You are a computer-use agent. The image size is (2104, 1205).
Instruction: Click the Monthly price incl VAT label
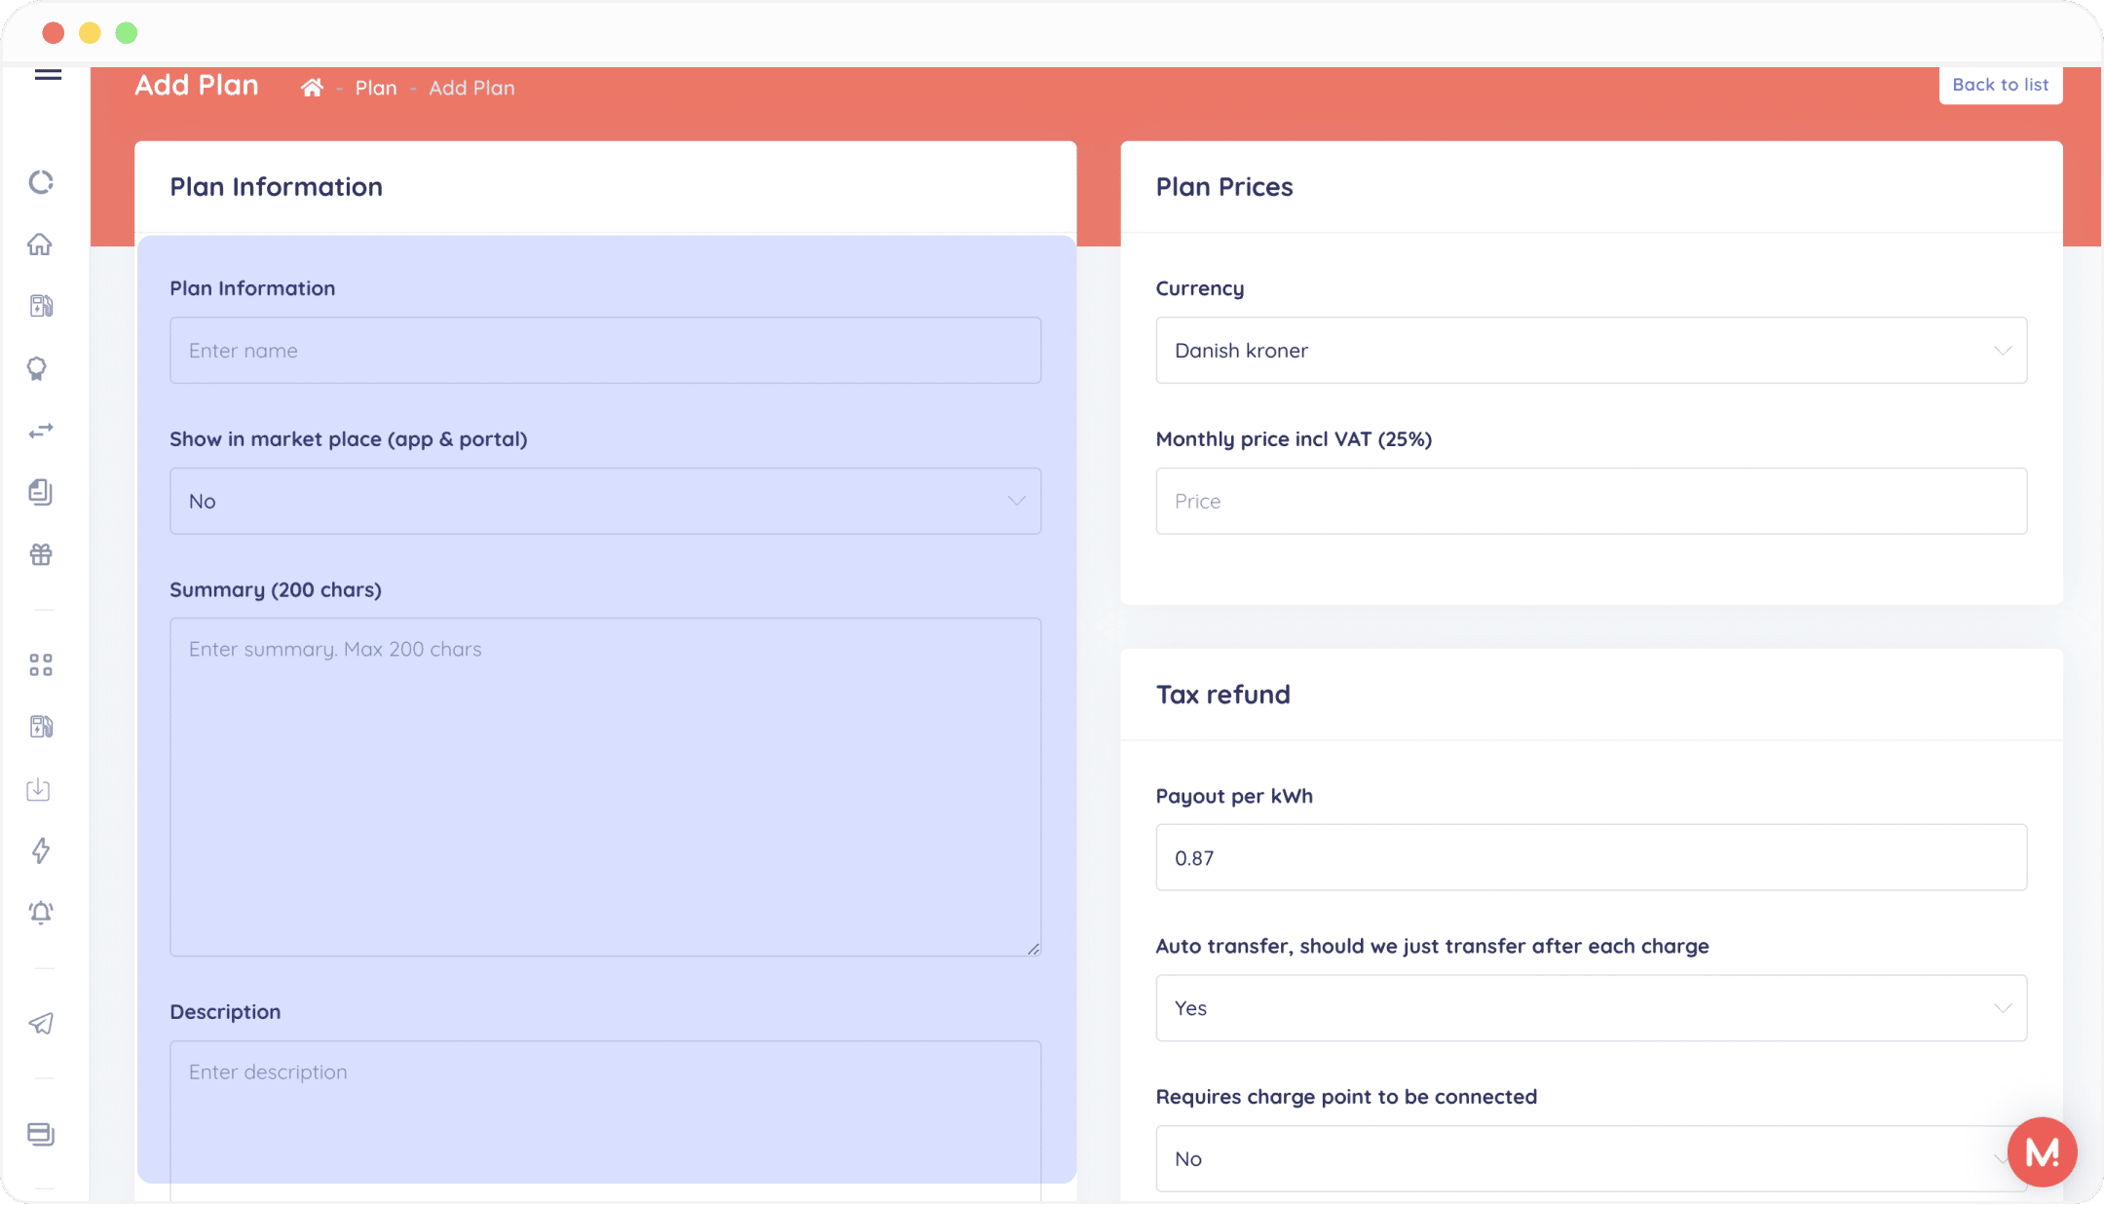click(1294, 439)
